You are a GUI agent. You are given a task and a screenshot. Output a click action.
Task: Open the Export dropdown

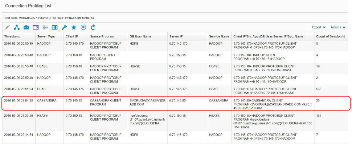[x=319, y=27]
